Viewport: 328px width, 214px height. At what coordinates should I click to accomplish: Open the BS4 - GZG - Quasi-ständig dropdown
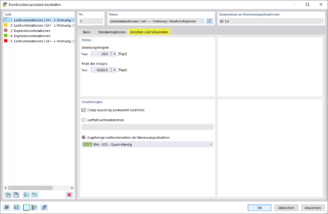pyautogui.click(x=148, y=145)
